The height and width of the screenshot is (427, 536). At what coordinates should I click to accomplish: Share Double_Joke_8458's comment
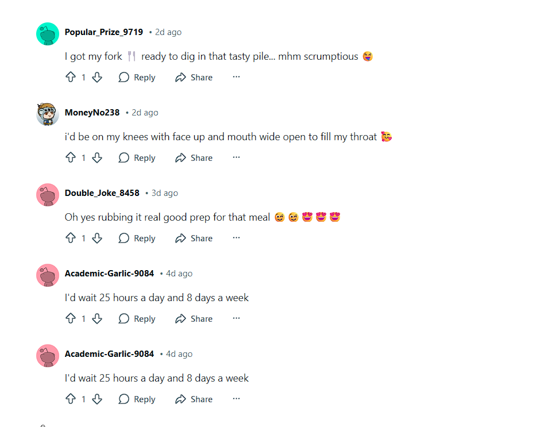tap(194, 238)
